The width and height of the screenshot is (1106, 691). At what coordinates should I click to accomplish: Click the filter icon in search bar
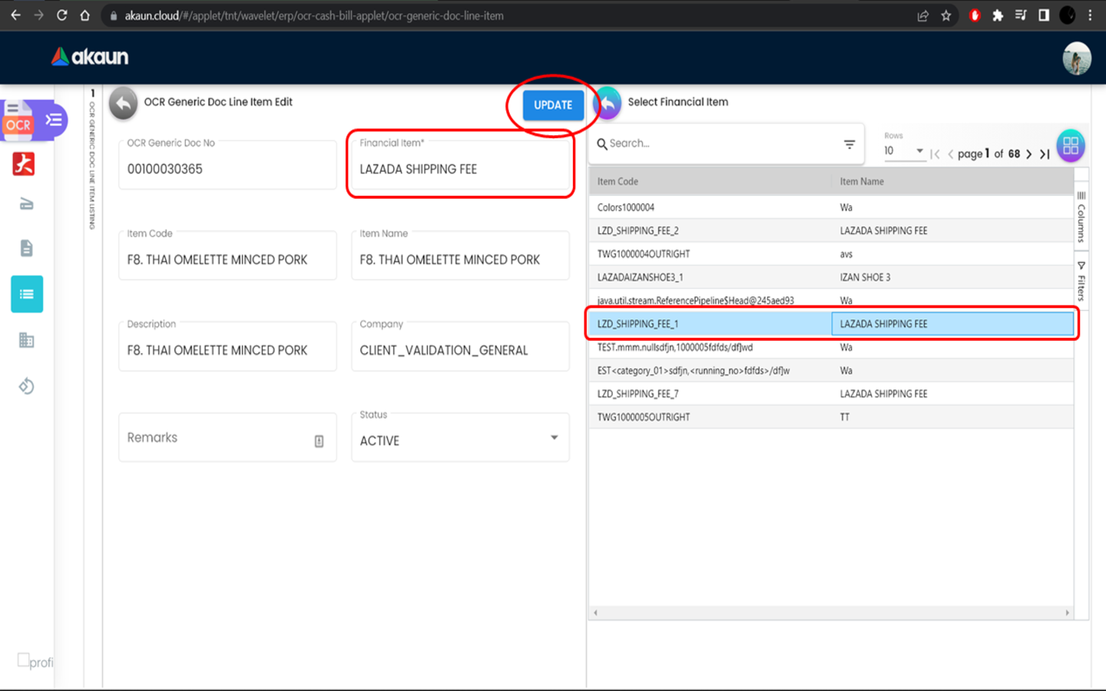(849, 144)
